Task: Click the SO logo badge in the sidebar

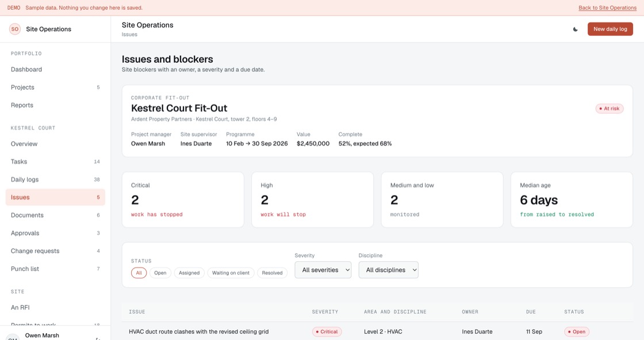Action: (x=15, y=29)
